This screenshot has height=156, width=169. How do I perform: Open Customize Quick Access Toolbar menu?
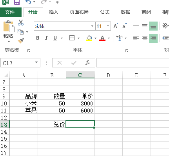tap(57, 2)
